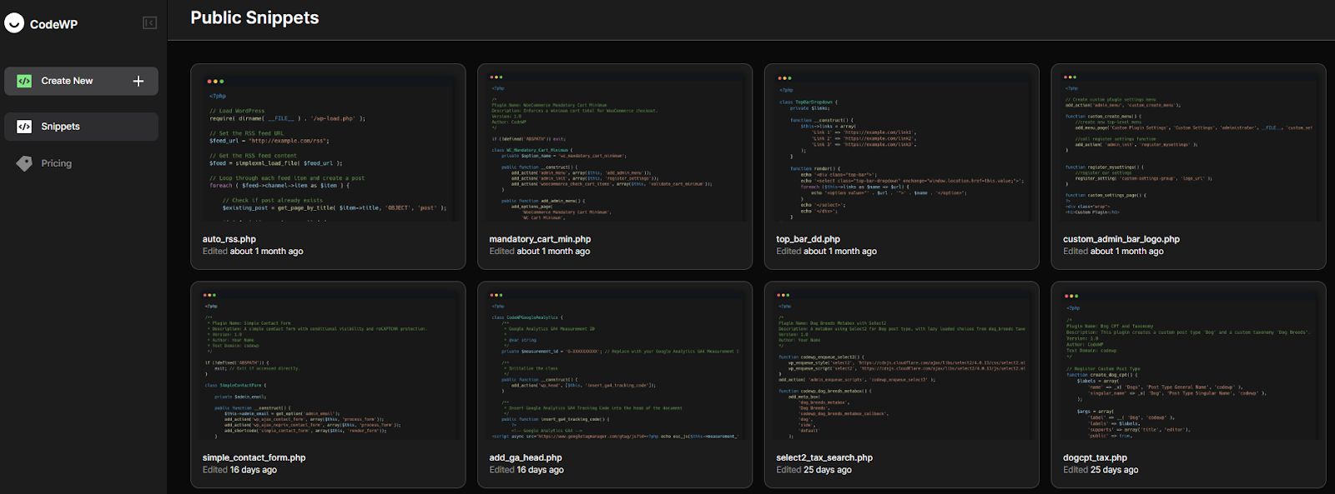Click the select2_tax_search.php file name
This screenshot has width=1335, height=494.
[824, 457]
